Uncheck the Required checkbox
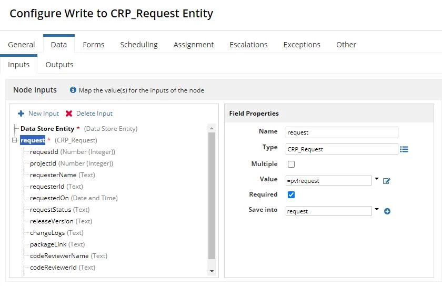This screenshot has height=288, width=442. (291, 194)
